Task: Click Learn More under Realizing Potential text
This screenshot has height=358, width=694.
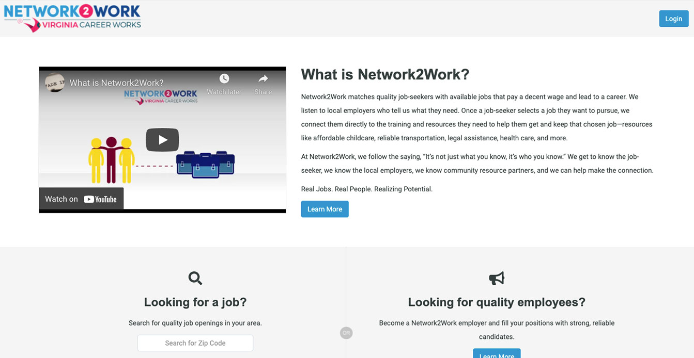Action: [x=325, y=209]
